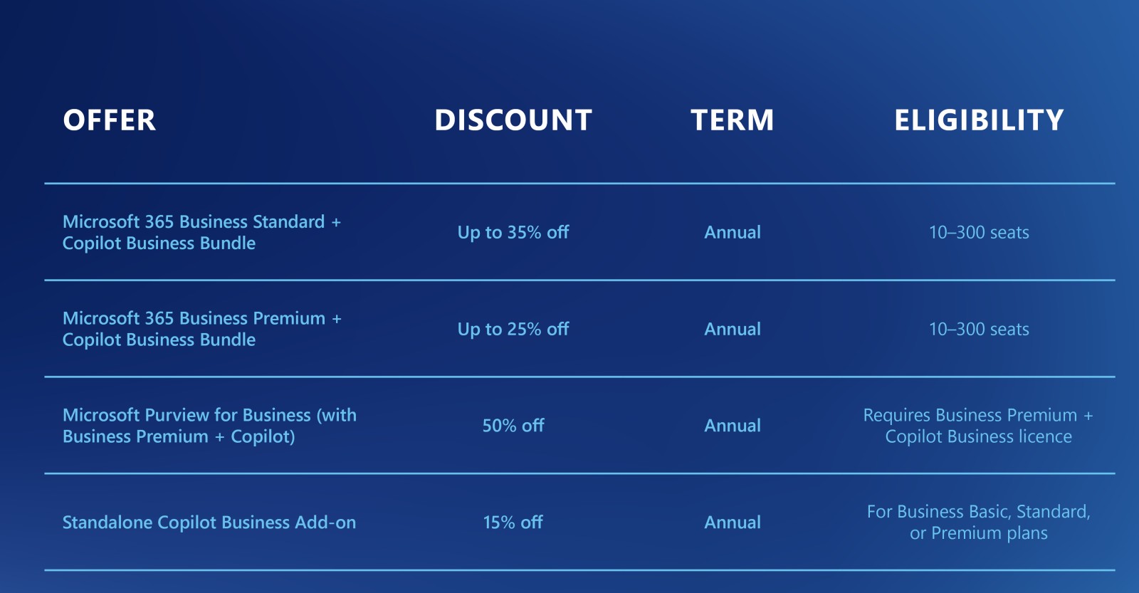The height and width of the screenshot is (593, 1139).
Task: Click 'Requires Business Premium + Copilot' eligibility text
Action: [x=978, y=426]
